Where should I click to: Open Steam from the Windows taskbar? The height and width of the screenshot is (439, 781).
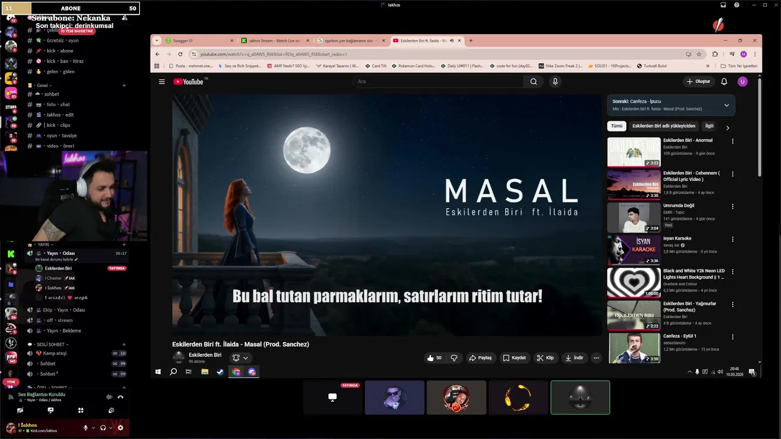(220, 371)
